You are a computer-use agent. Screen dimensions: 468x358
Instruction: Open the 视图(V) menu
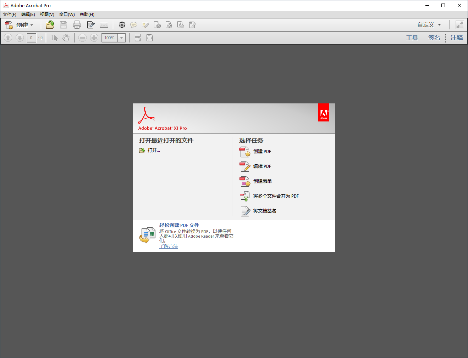point(47,15)
